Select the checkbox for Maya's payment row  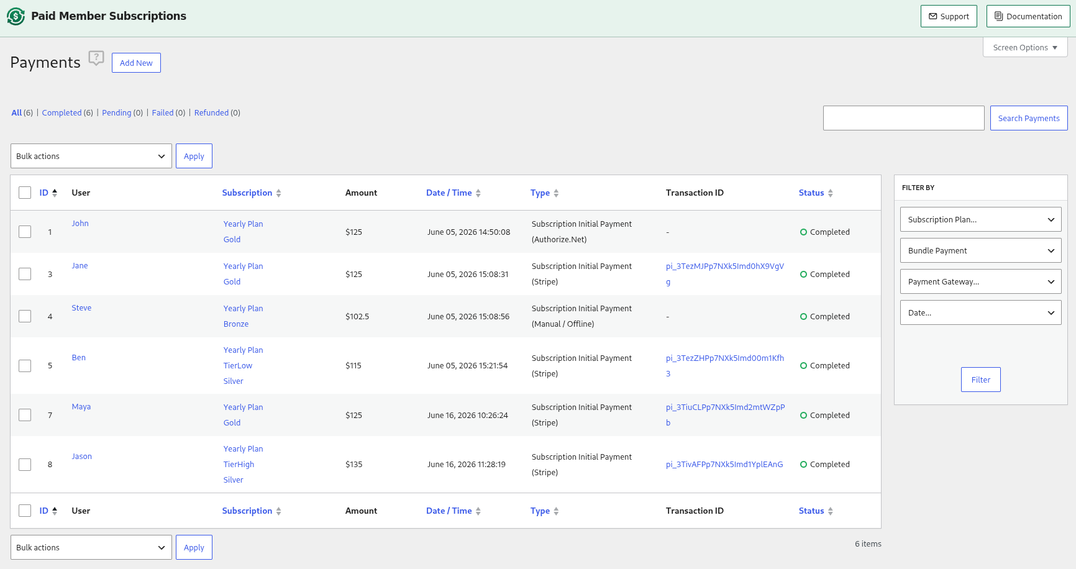25,415
